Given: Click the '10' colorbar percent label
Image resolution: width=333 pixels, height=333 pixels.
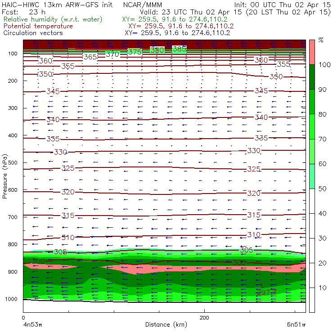Looking at the screenshot, I should coord(322,288).
